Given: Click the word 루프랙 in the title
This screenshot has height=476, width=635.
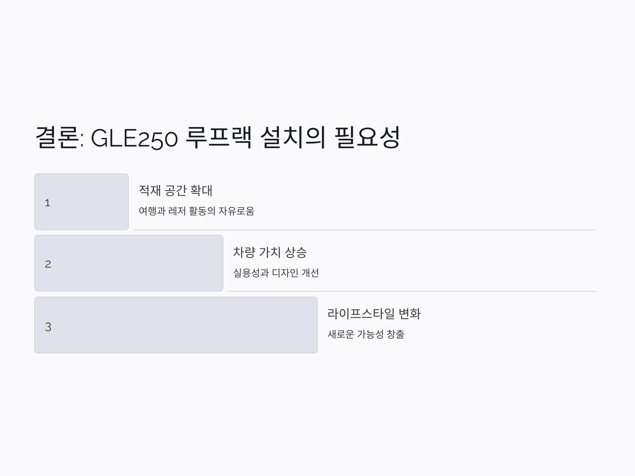Looking at the screenshot, I should [219, 138].
